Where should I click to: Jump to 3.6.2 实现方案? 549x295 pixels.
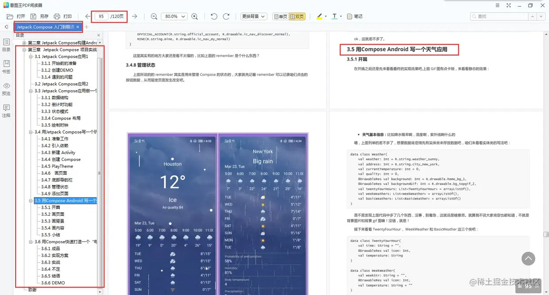[x=54, y=255]
